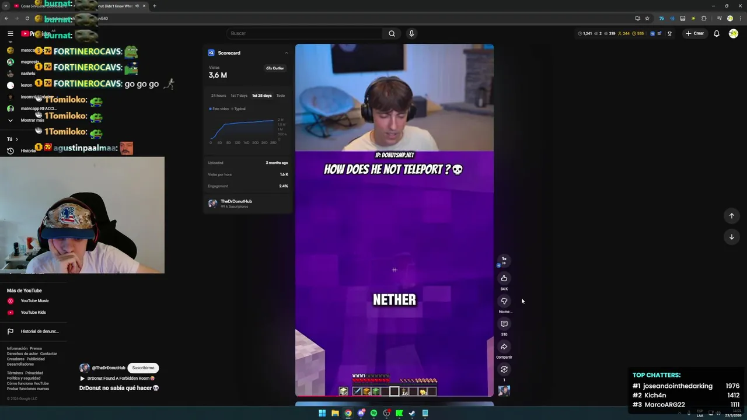
Task: Open YouTube notifications bell
Action: coord(717,33)
